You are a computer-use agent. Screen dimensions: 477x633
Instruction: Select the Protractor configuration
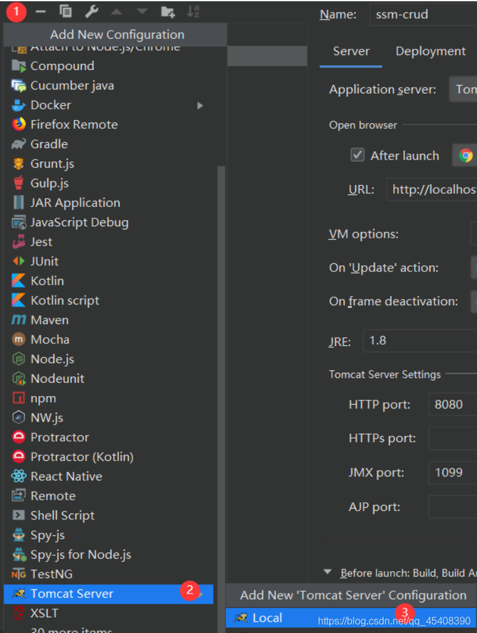click(x=108, y=437)
